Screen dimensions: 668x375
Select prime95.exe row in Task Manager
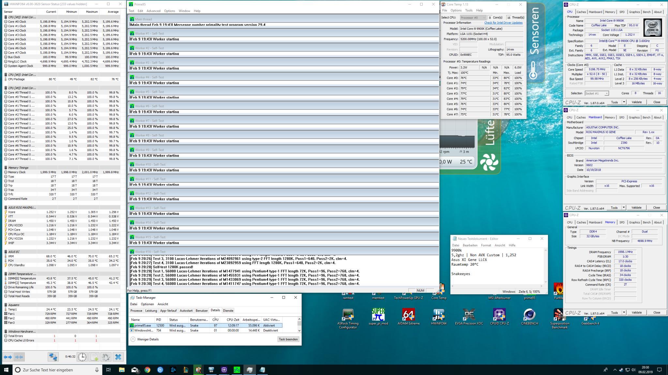tap(206, 326)
